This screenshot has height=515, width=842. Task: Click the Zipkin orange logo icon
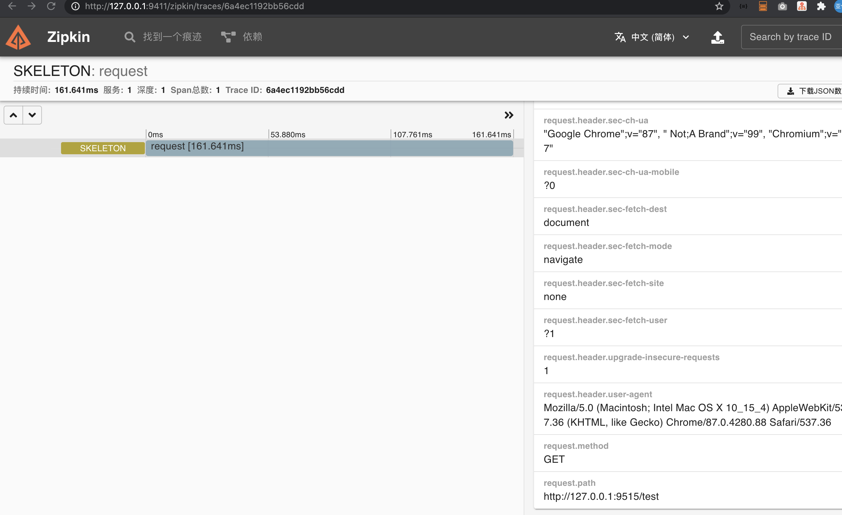[x=19, y=37]
